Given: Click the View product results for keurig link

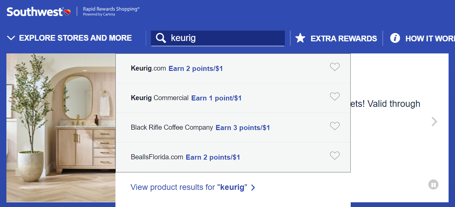Looking at the screenshot, I should click(x=192, y=187).
